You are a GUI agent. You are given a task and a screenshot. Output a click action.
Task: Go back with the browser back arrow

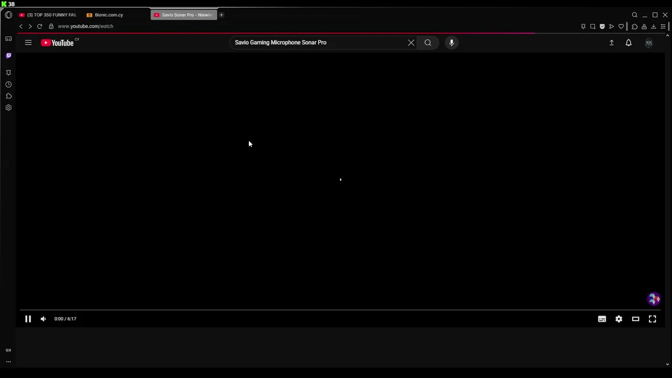pyautogui.click(x=21, y=26)
